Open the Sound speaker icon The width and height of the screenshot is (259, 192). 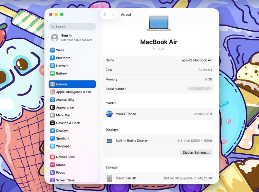(x=52, y=165)
